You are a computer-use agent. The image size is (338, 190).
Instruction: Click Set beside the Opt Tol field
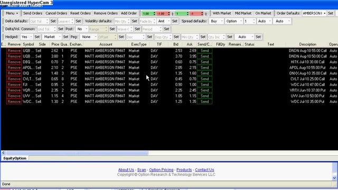(x=53, y=21)
